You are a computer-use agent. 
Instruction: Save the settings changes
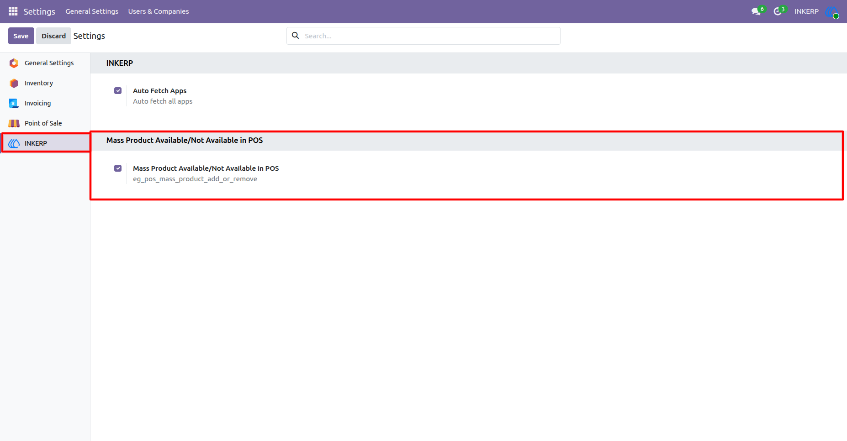21,36
